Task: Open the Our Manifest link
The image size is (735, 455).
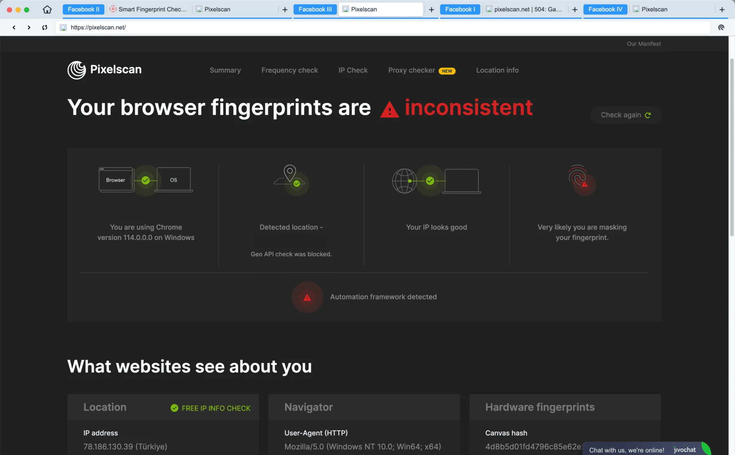Action: coord(644,44)
